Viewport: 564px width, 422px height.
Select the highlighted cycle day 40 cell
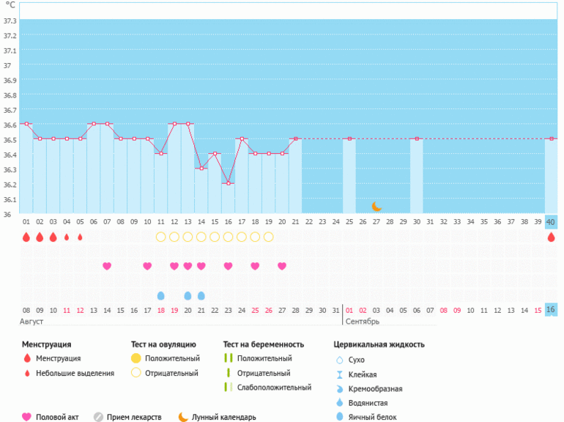point(551,221)
